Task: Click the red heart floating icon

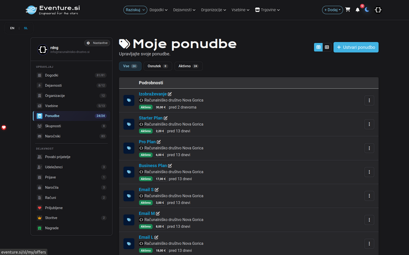Action: [4, 127]
